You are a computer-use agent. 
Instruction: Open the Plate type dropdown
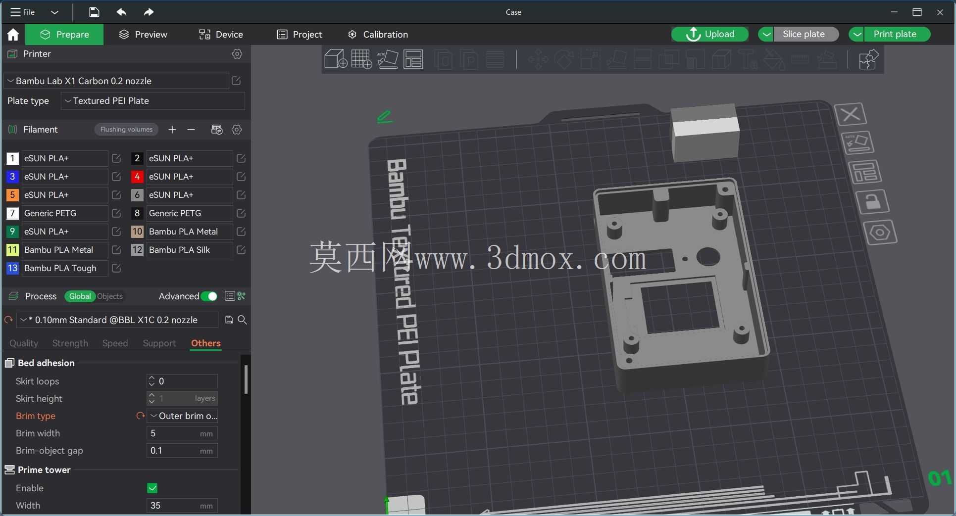click(x=153, y=101)
